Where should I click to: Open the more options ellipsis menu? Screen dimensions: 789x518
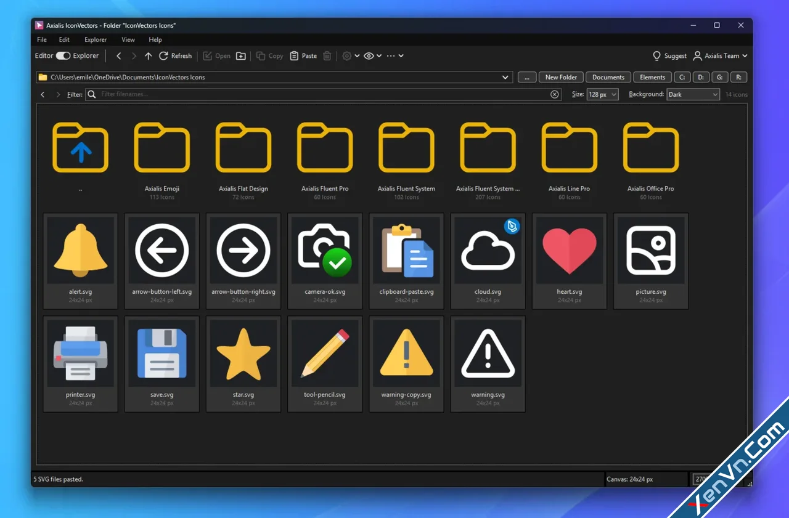click(395, 55)
